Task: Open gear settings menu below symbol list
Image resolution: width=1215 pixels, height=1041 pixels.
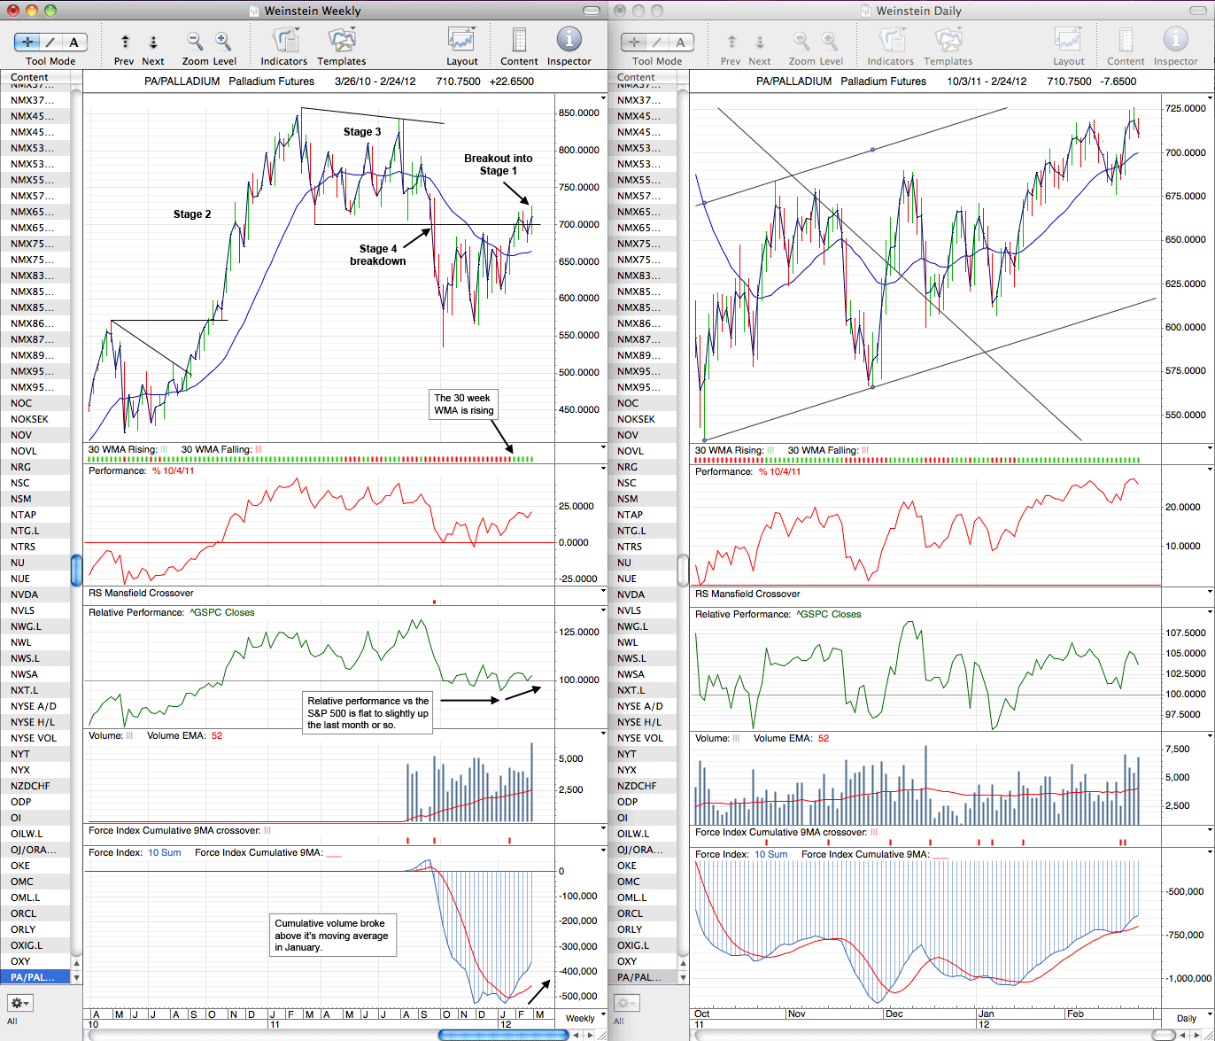Action: coord(20,1003)
